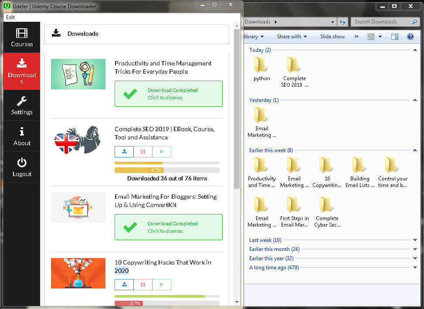This screenshot has height=309, width=424.
Task: Log out of Udeler via the Logout icon
Action: point(22,167)
